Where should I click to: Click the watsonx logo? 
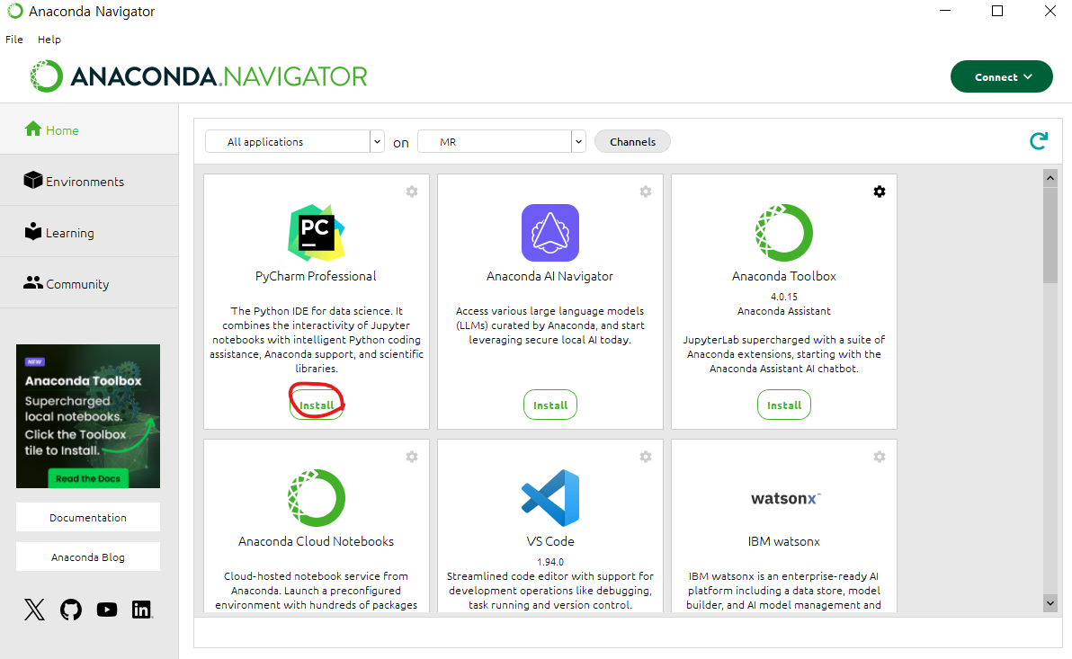tap(785, 498)
